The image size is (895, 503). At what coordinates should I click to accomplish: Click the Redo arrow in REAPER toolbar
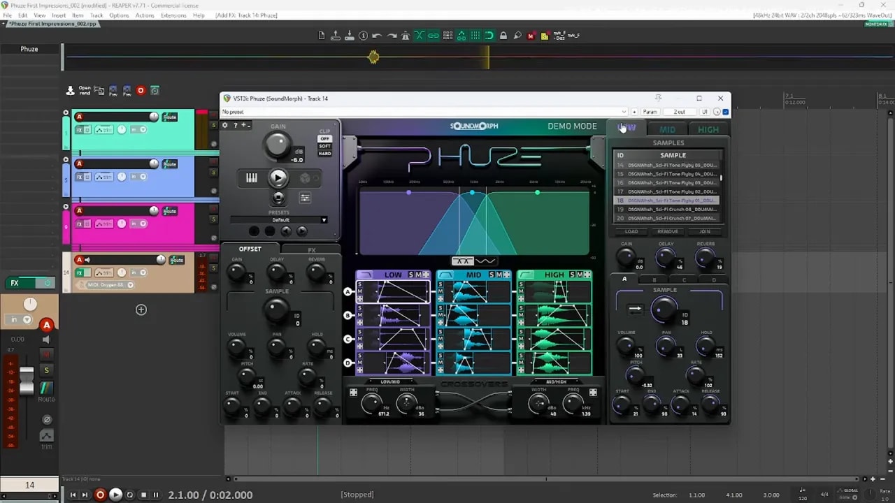tap(391, 36)
